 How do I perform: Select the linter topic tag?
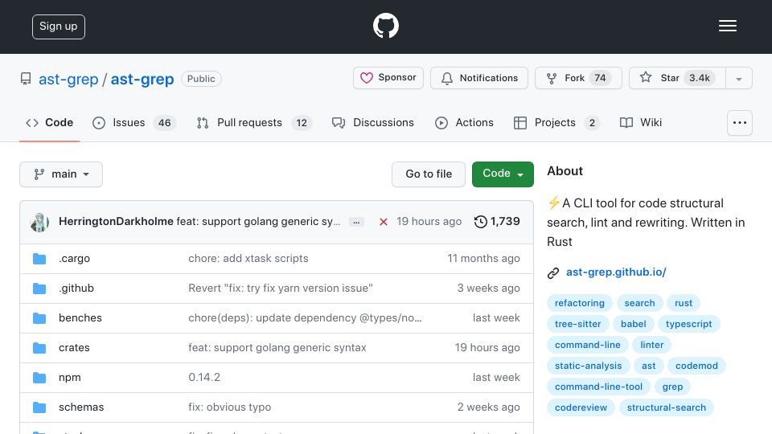coord(652,345)
